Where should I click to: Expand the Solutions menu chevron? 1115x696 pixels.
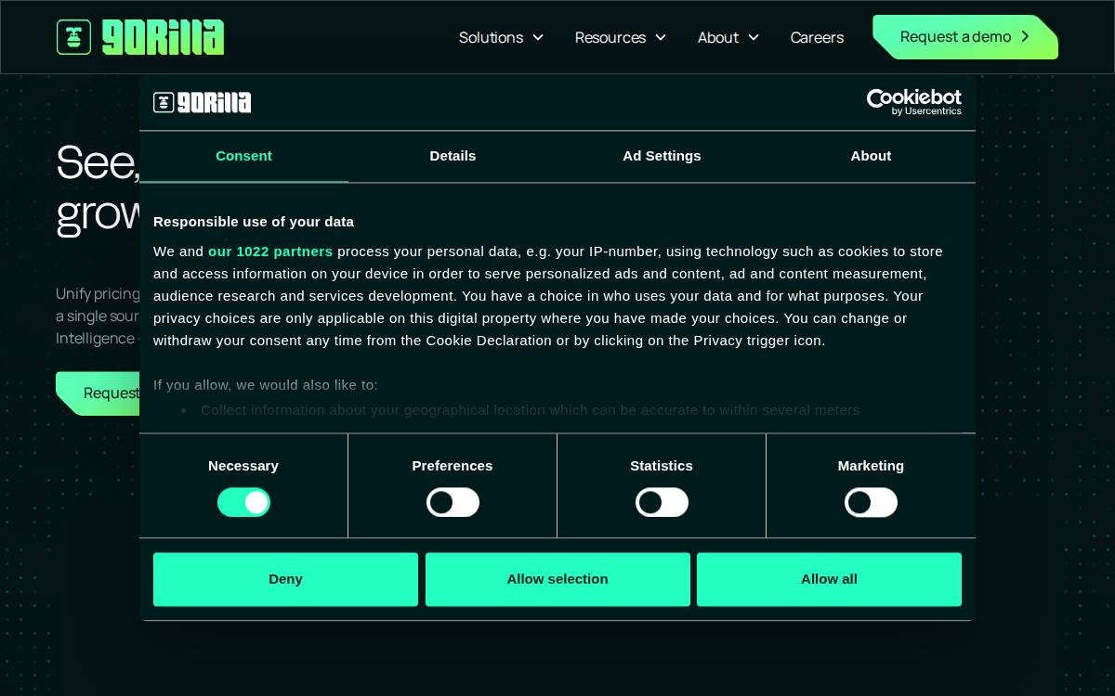pos(538,37)
